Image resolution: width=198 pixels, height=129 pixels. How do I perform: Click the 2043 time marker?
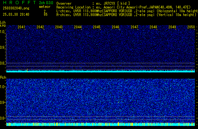point(59,27)
